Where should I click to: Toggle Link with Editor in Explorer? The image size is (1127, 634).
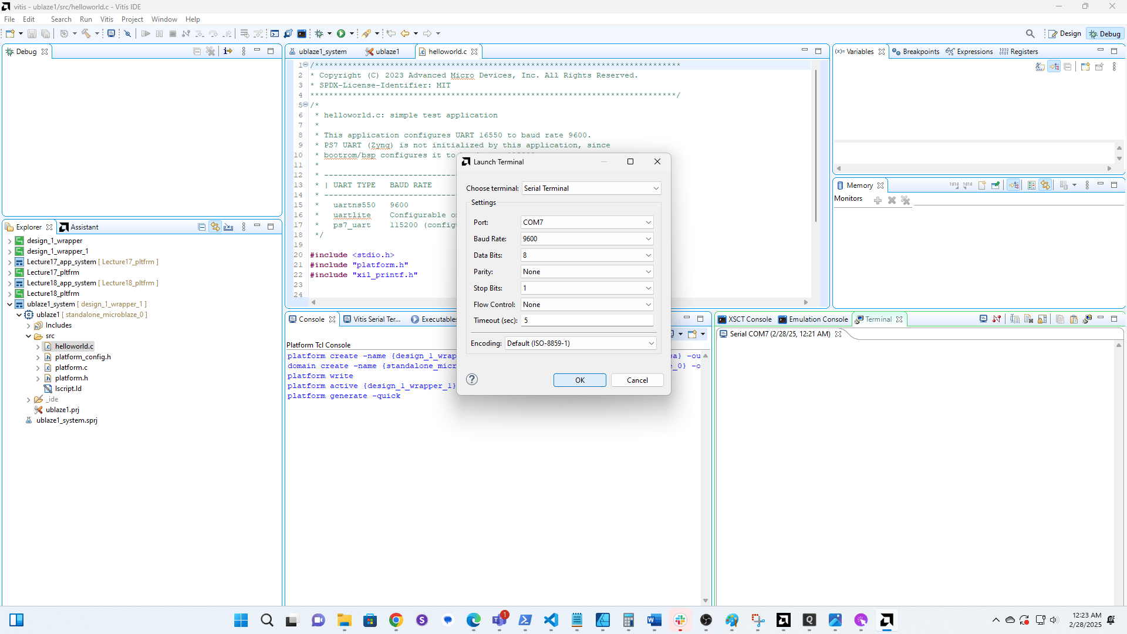coord(215,227)
